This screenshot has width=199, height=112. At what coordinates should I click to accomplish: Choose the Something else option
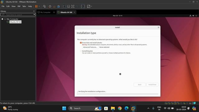pos(81,51)
